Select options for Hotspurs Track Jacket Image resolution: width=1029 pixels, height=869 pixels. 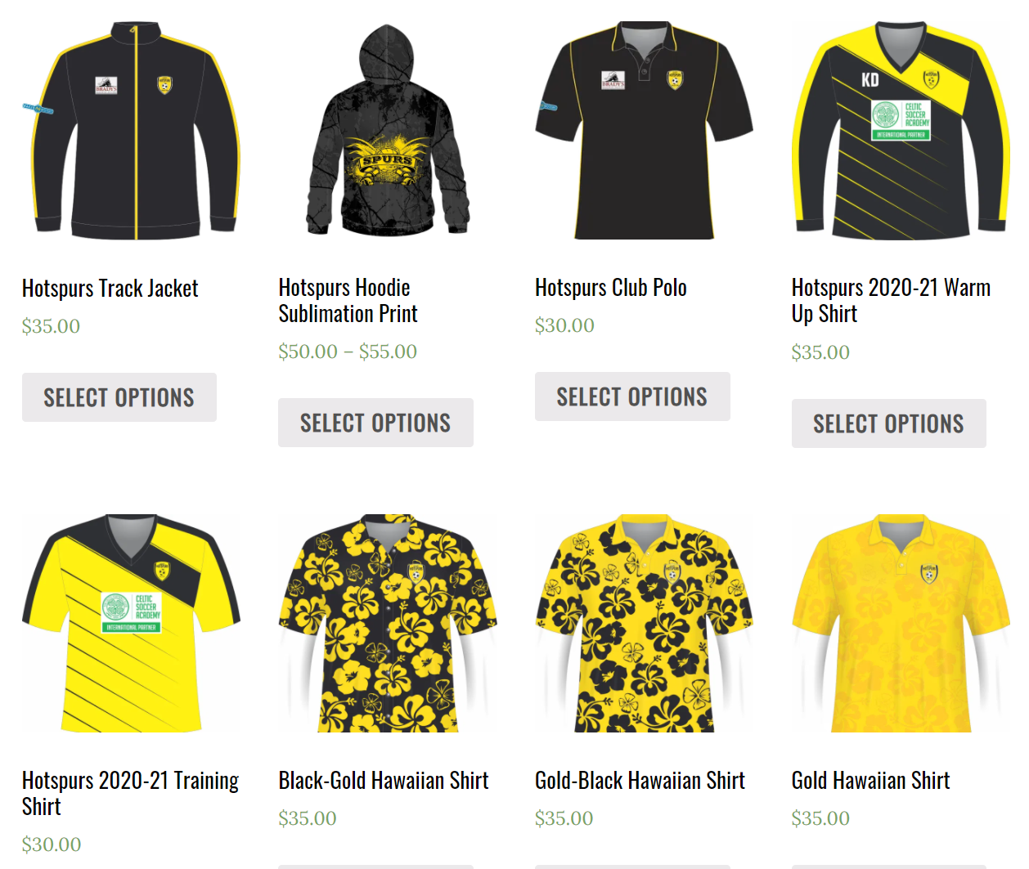click(119, 397)
